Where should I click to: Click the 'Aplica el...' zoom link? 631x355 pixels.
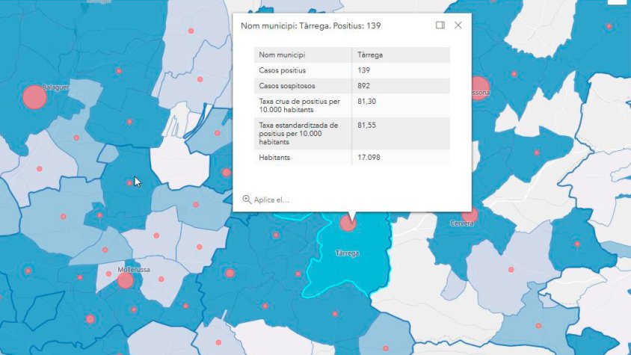coord(271,200)
